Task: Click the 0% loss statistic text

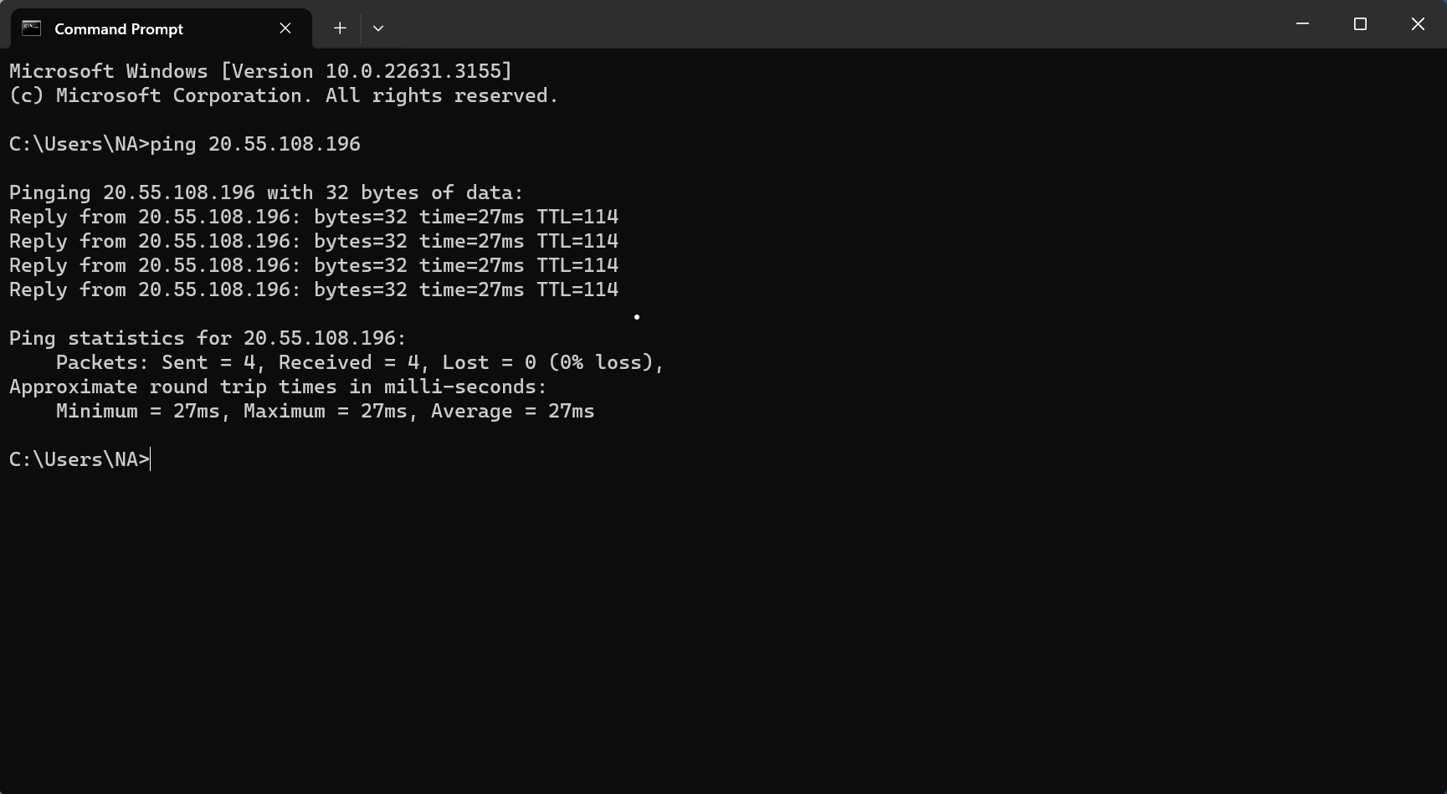Action: coord(605,362)
